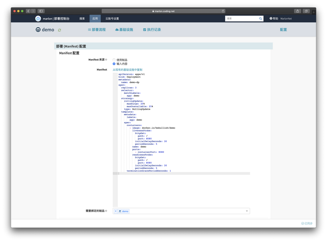
Task: Click the 'name: demo-dp' line
Action: tap(130, 82)
